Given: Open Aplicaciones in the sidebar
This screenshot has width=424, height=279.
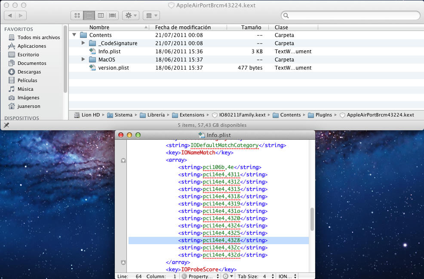Looking at the screenshot, I should pos(31,46).
